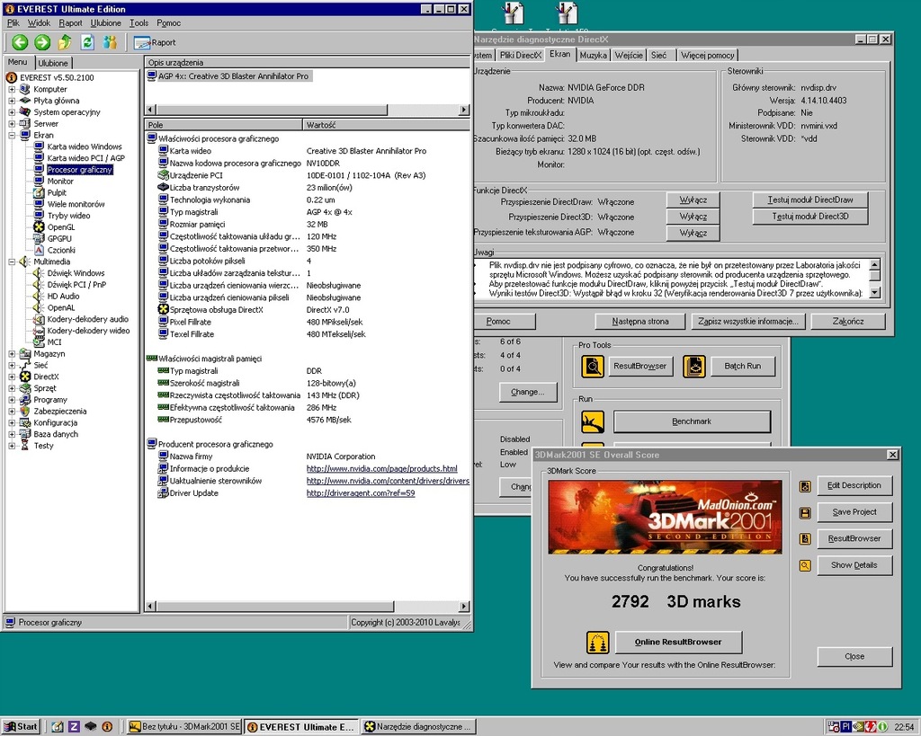The image size is (921, 736).
Task: Open the nvidia.com products page link
Action: (381, 469)
